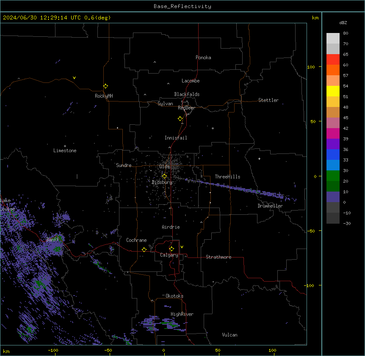Click the Didsbury label

pos(162,182)
